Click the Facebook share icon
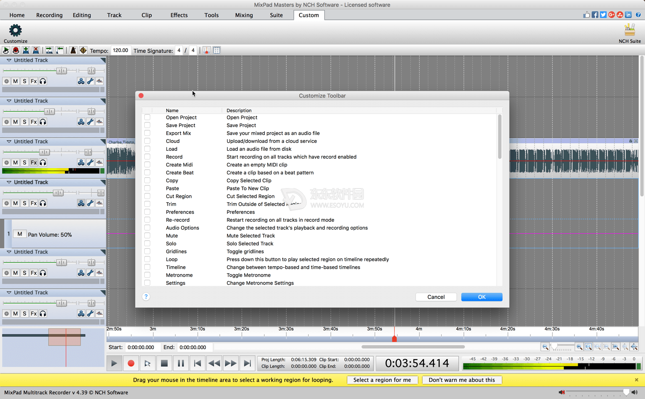 pyautogui.click(x=595, y=15)
